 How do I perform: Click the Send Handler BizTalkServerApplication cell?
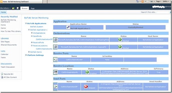[x=155, y=87]
